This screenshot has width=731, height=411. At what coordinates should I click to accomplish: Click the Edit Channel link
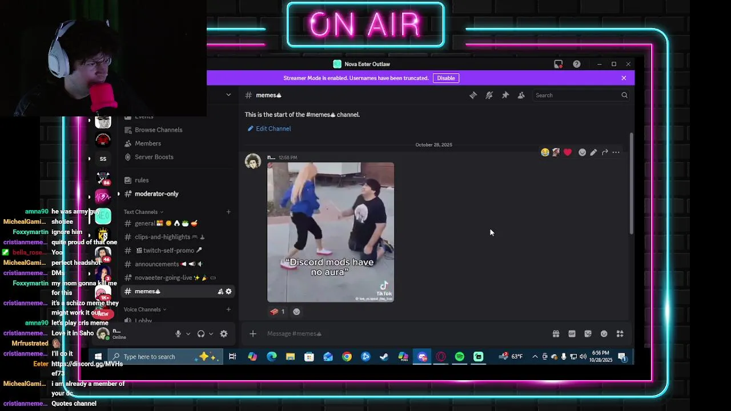(269, 129)
